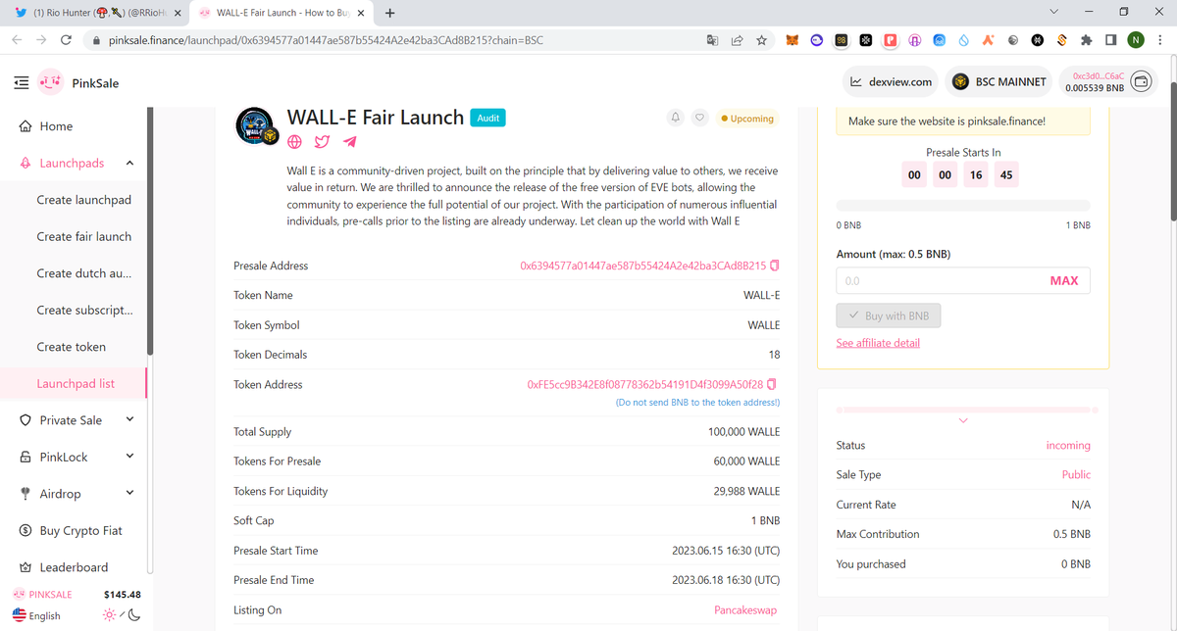Open project website globe icon
1177x631 pixels.
(x=294, y=141)
